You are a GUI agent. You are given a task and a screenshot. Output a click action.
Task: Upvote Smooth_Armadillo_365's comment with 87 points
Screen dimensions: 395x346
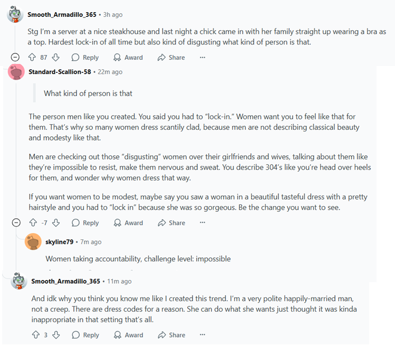tap(32, 57)
